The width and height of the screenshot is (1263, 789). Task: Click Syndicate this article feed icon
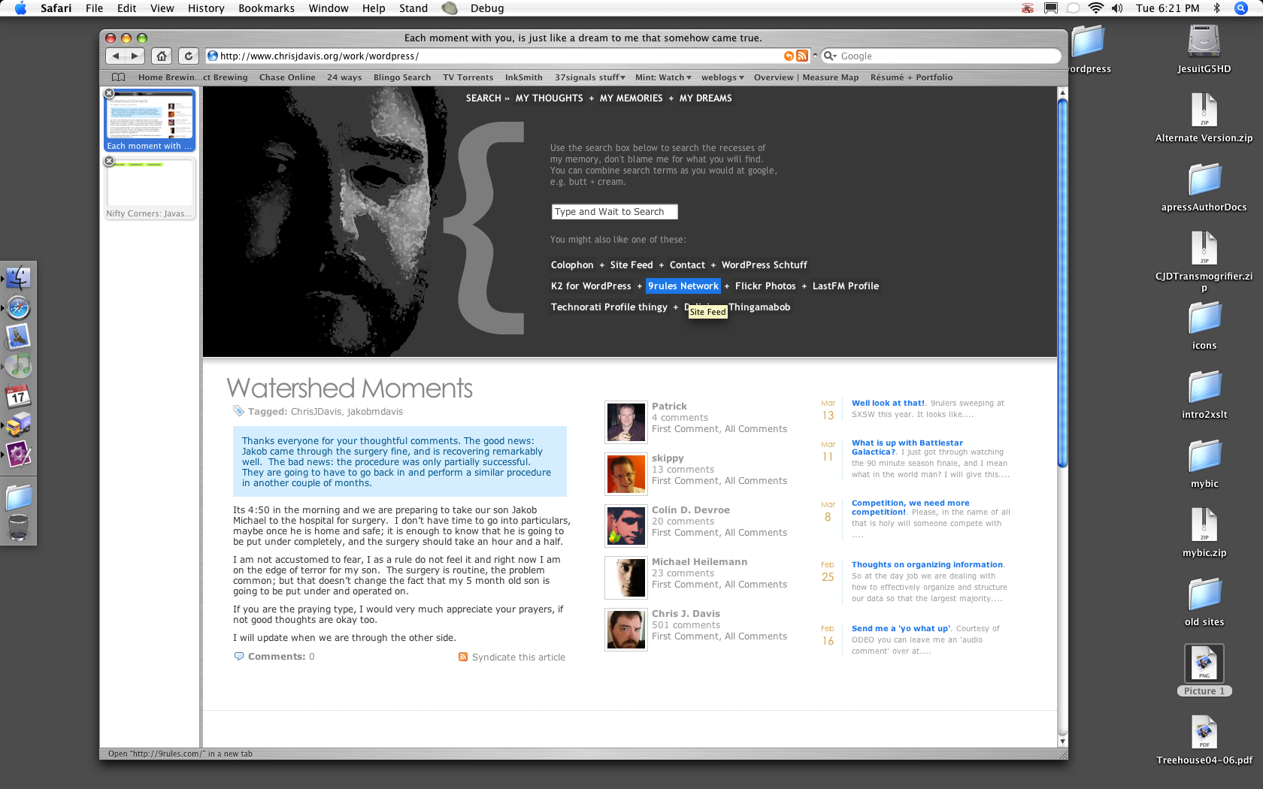[463, 657]
